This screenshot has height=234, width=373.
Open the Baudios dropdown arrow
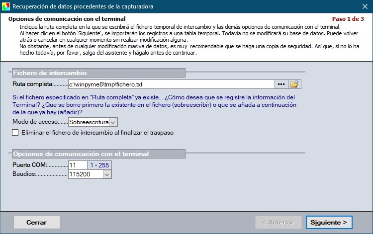tap(107, 174)
